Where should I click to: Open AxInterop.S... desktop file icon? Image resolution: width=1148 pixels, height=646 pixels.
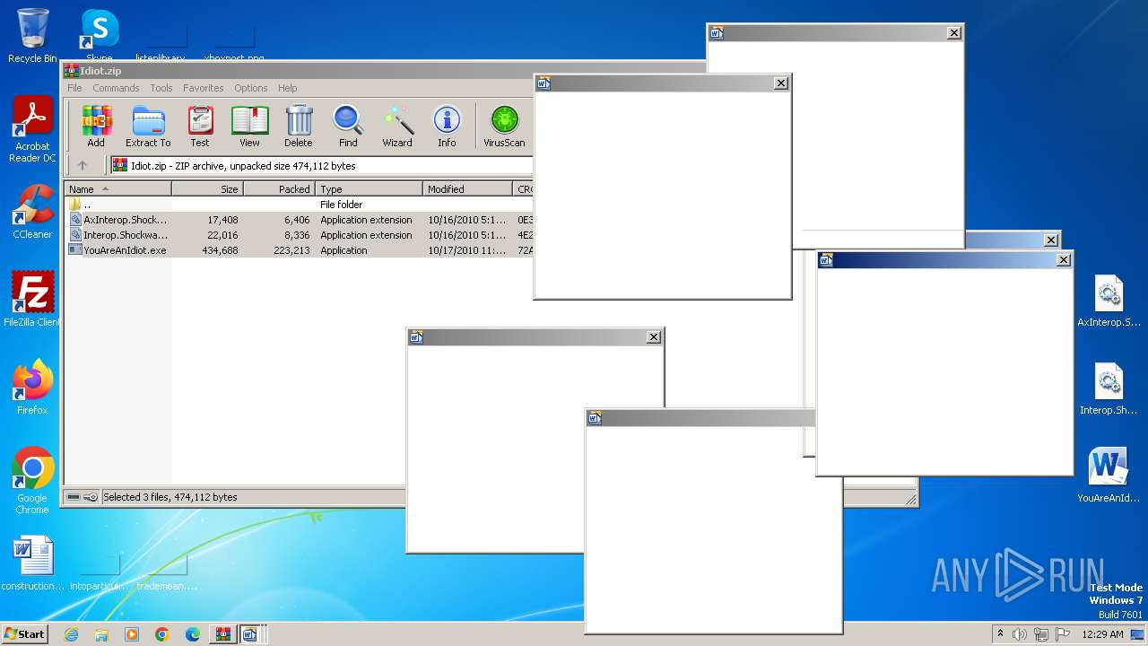(1109, 301)
